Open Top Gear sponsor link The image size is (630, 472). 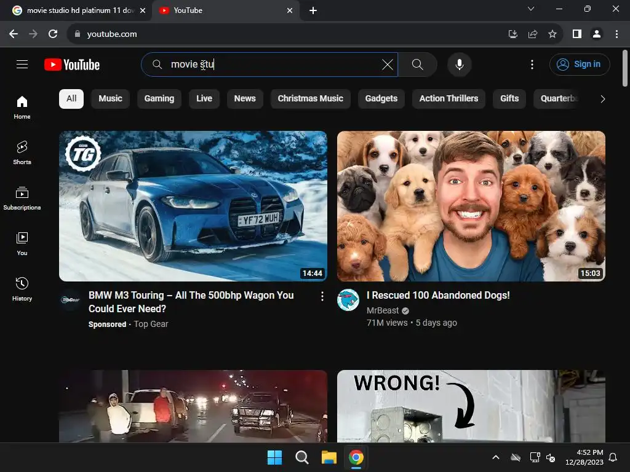click(x=151, y=324)
